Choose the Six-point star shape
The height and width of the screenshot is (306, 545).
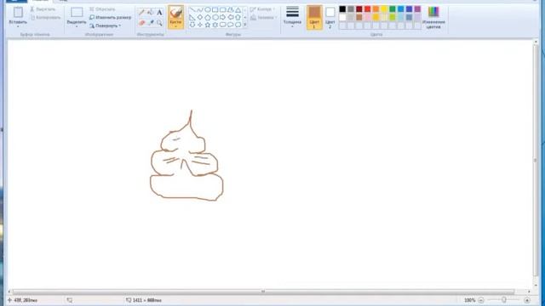coord(215,25)
